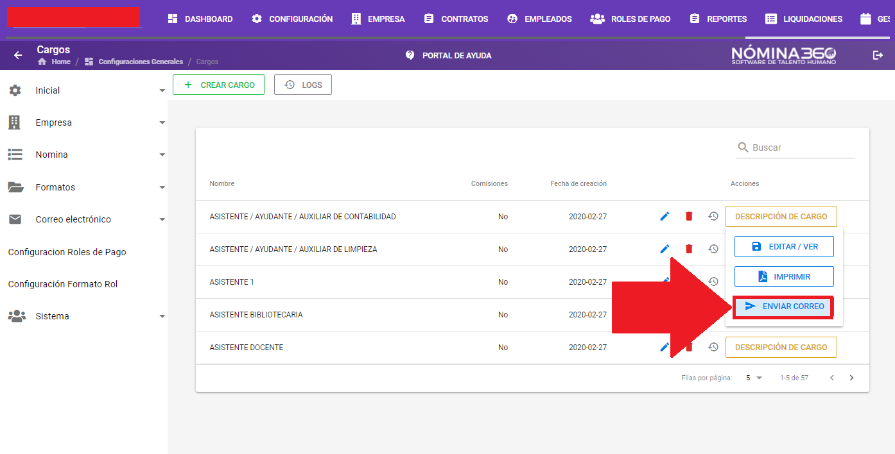The width and height of the screenshot is (895, 454).
Task: Open the EMPRESA top menu
Action: [378, 19]
